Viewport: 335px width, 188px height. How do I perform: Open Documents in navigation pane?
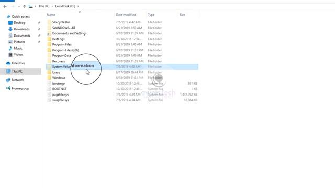click(22, 36)
